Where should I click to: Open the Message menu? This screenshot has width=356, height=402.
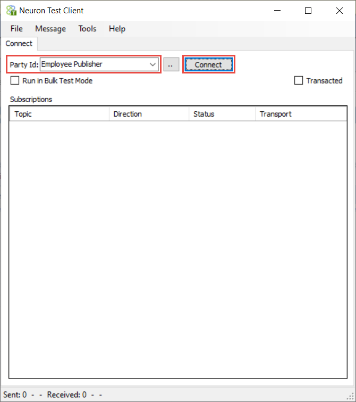50,29
